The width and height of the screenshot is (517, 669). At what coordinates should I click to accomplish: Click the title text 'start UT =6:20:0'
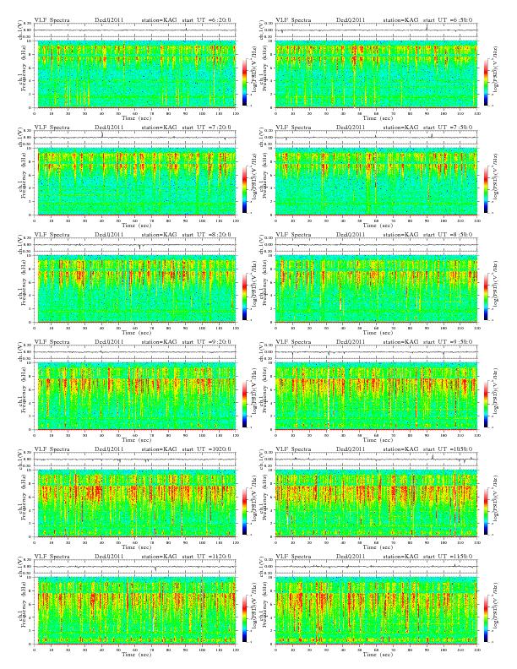206,20
